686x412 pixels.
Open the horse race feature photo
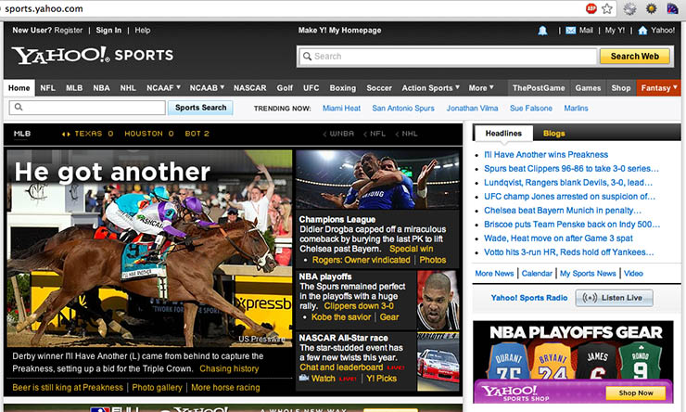pyautogui.click(x=149, y=249)
